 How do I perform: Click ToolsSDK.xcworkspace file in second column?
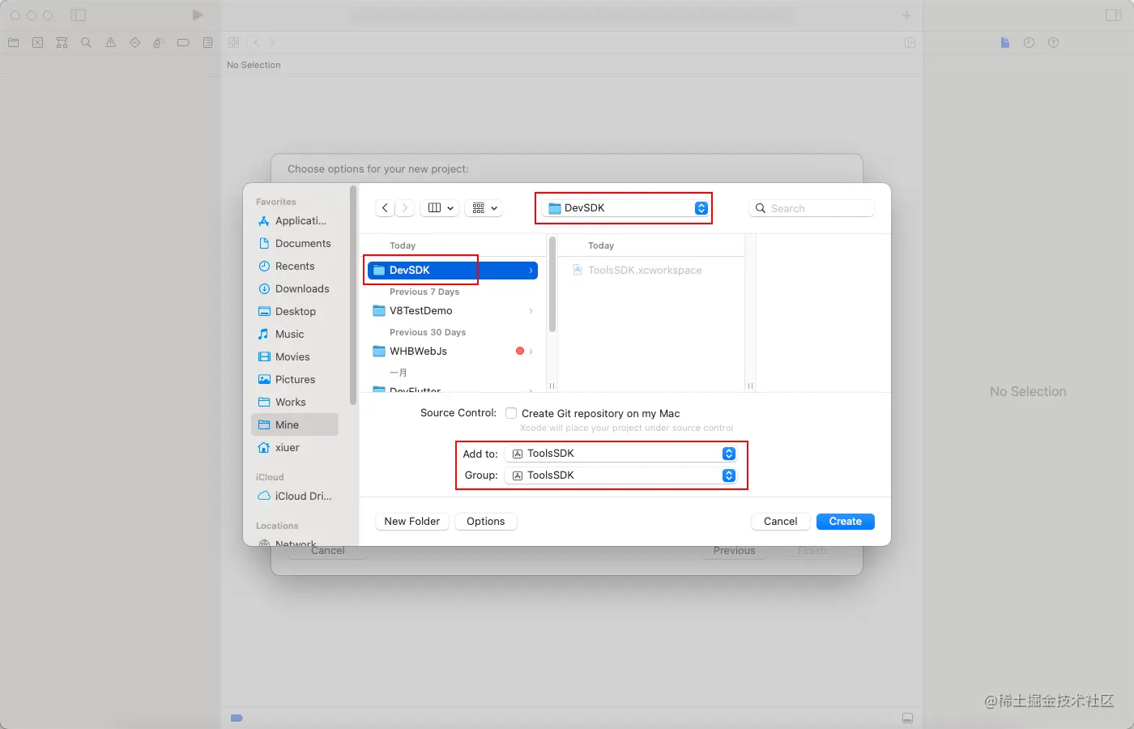coord(645,271)
